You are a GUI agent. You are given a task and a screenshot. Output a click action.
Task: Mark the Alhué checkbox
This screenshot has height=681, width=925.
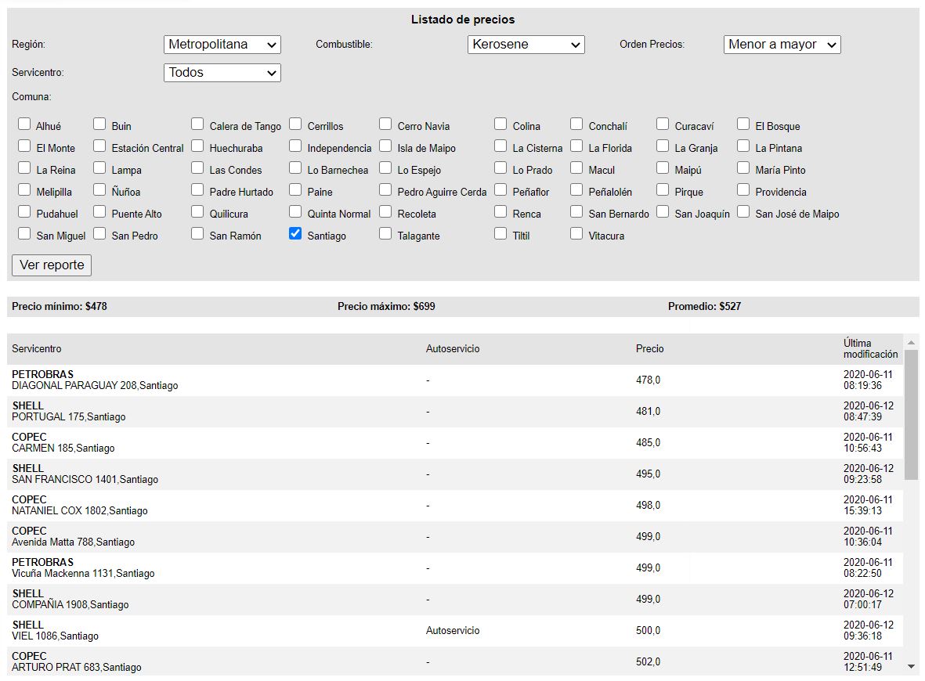24,124
